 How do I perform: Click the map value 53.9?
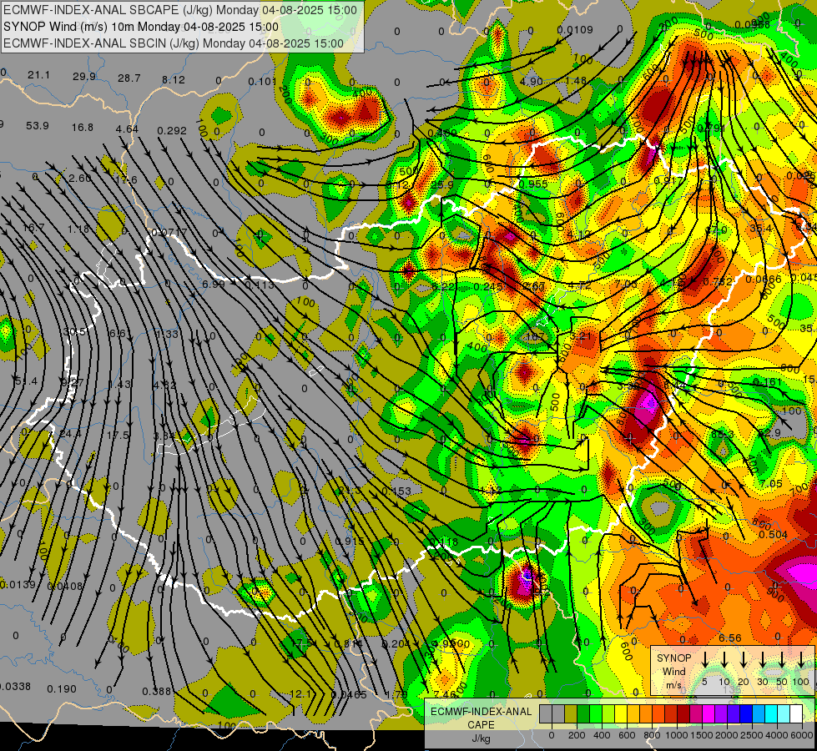(x=37, y=126)
